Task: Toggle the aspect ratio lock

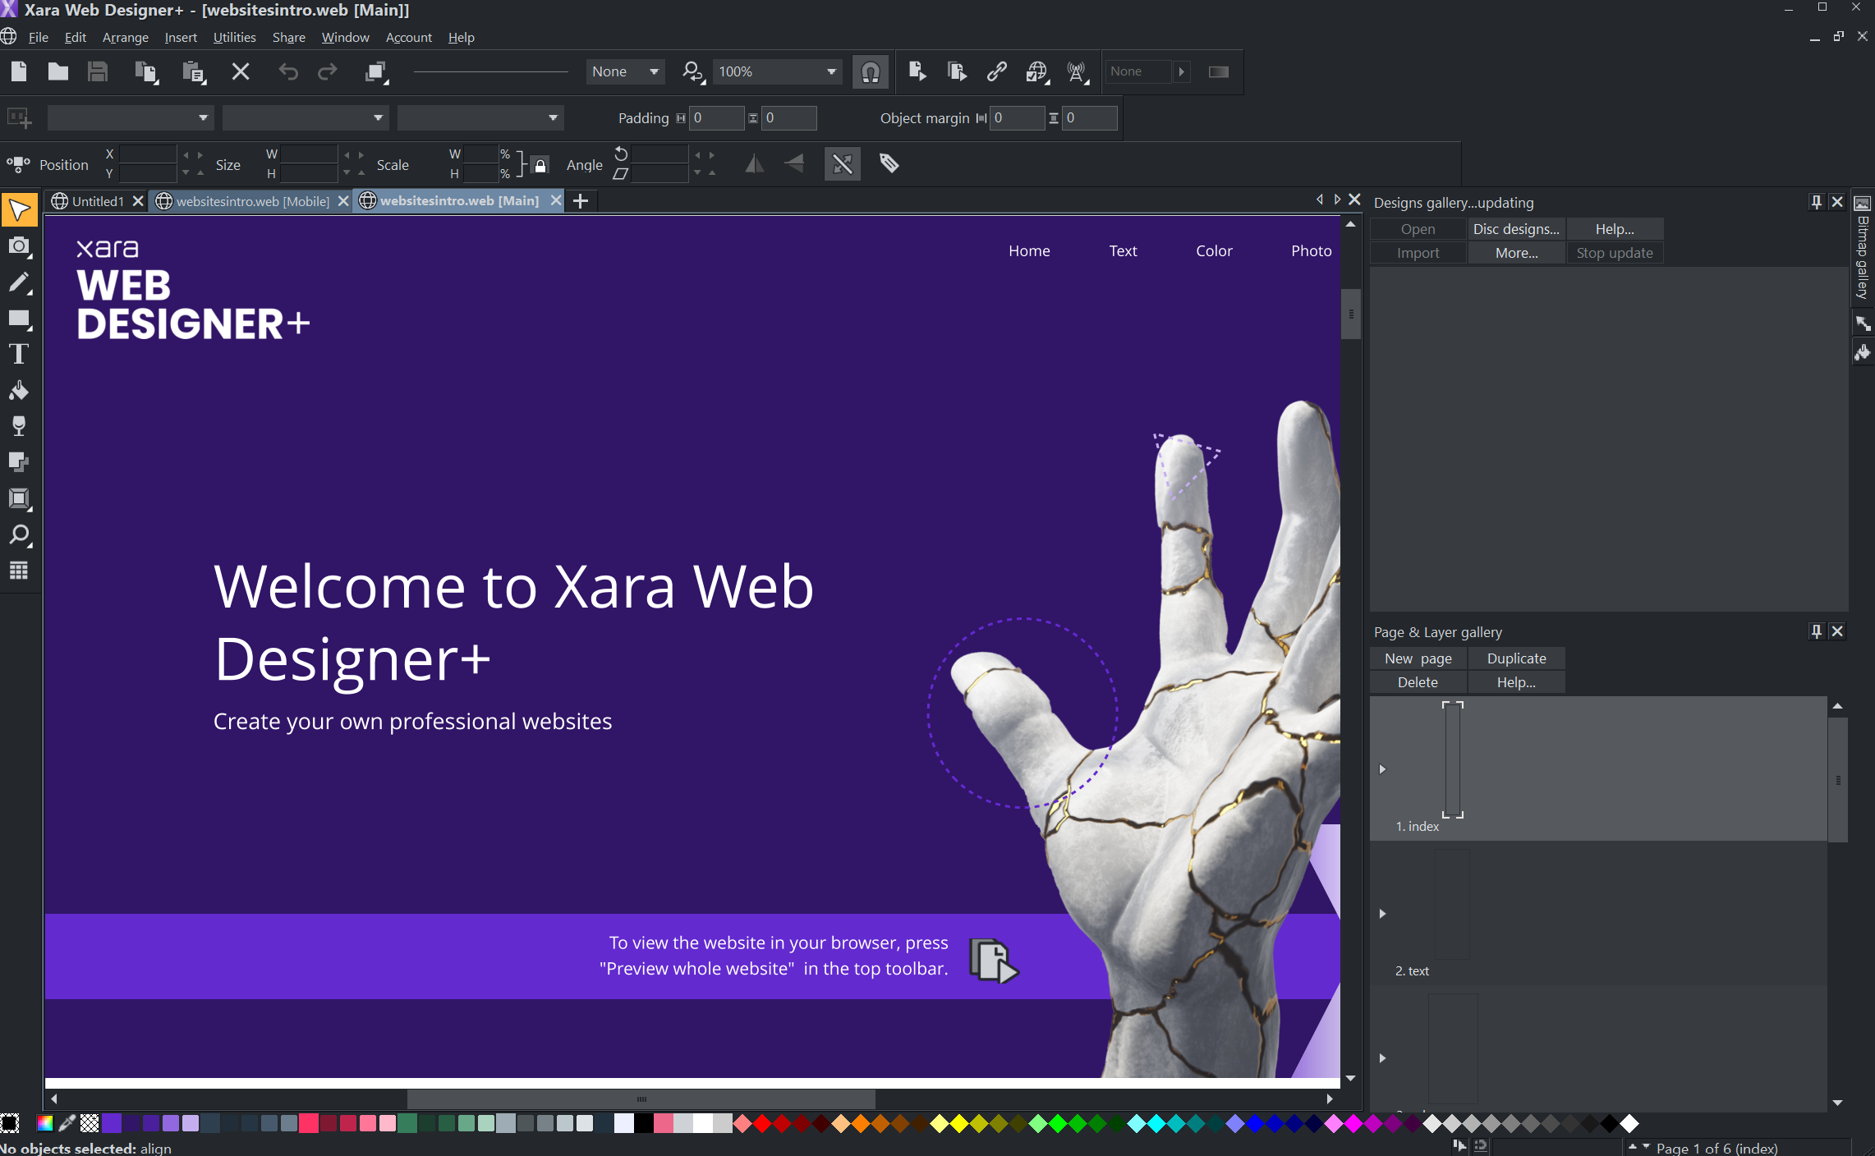Action: pos(540,165)
